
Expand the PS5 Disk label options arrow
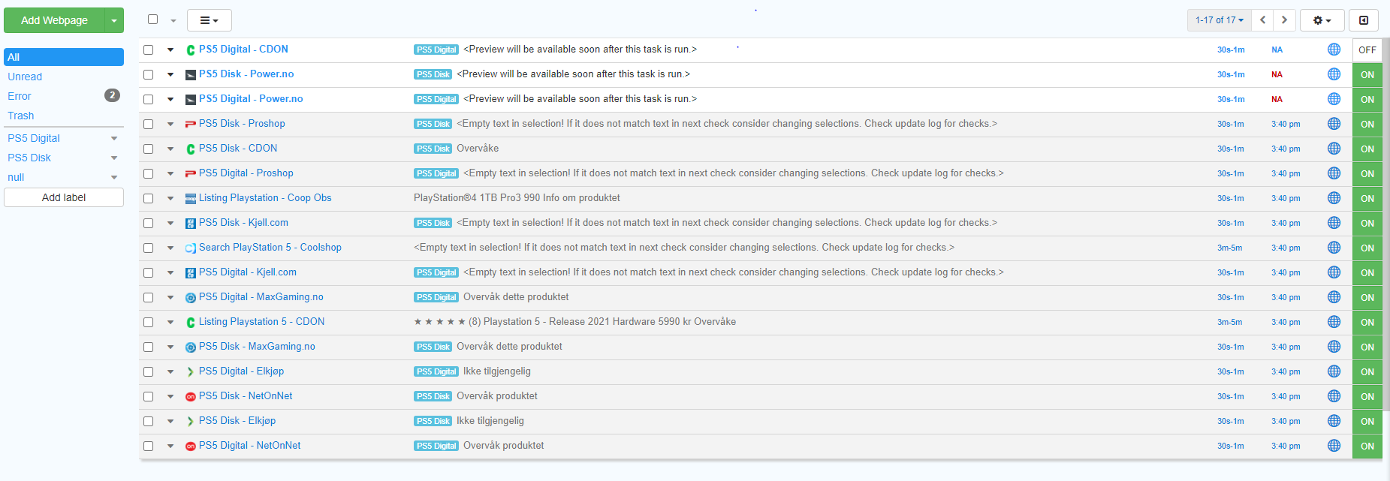[x=114, y=158]
